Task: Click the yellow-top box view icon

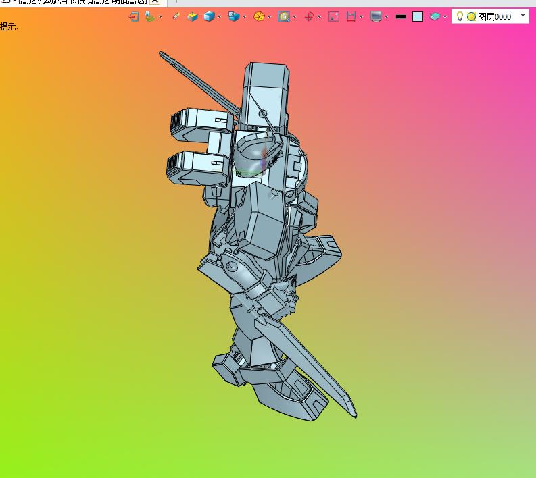Action: pyautogui.click(x=193, y=16)
